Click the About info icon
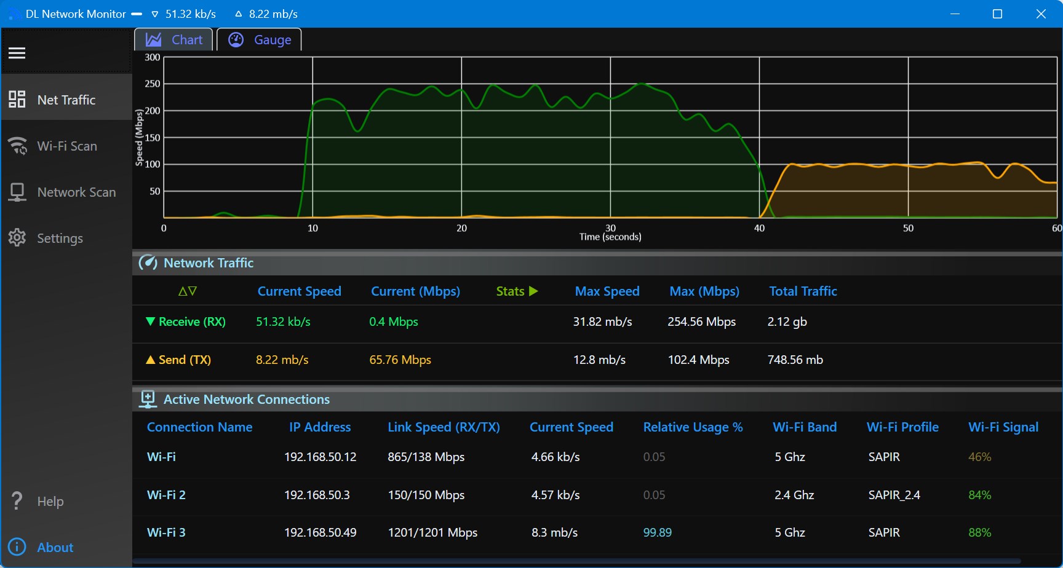 click(x=17, y=547)
